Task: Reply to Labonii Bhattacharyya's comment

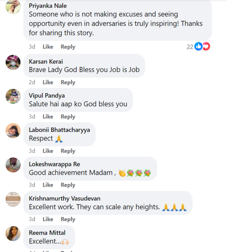Action: point(68,151)
